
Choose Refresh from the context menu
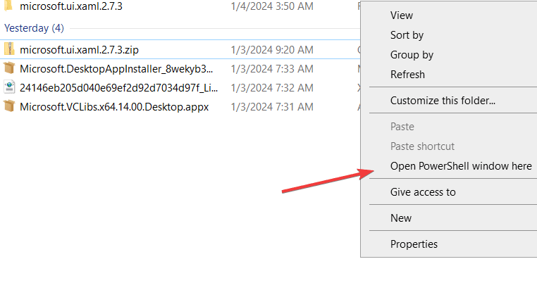pos(407,75)
